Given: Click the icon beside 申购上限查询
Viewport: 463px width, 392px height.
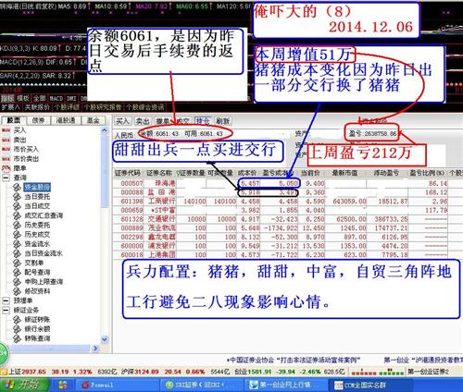Looking at the screenshot, I should [x=18, y=282].
